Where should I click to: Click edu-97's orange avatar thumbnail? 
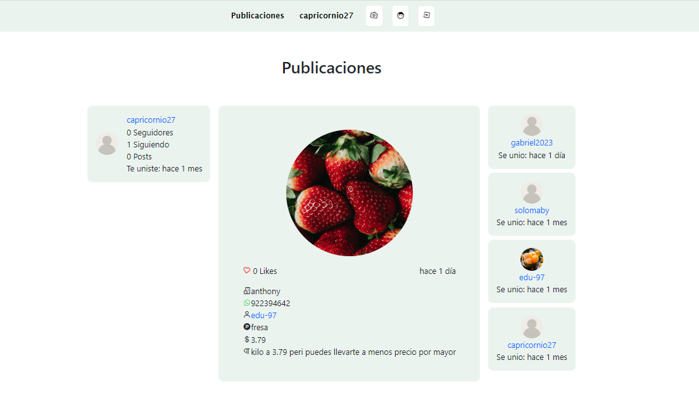point(531,259)
